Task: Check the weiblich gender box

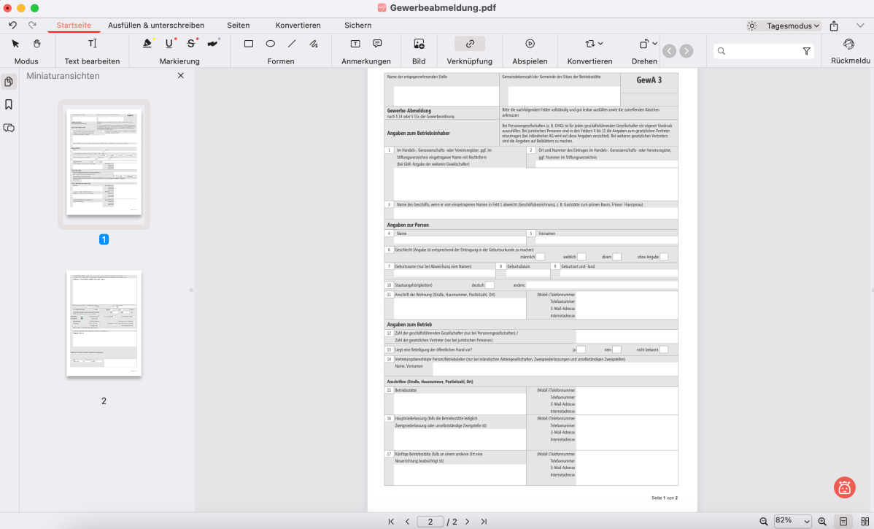Action: [581, 257]
